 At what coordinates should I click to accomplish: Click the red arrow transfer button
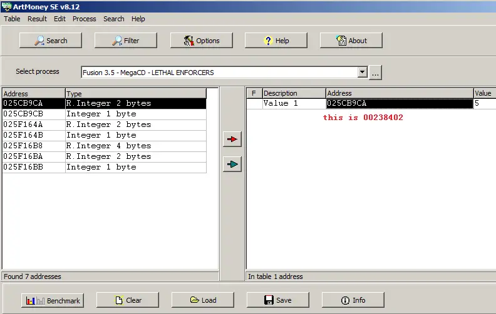click(232, 139)
